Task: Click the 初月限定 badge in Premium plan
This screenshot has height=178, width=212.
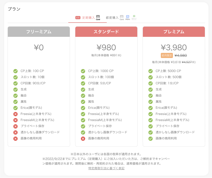Action: click(x=167, y=56)
